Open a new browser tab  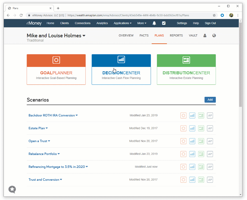(x=58, y=8)
